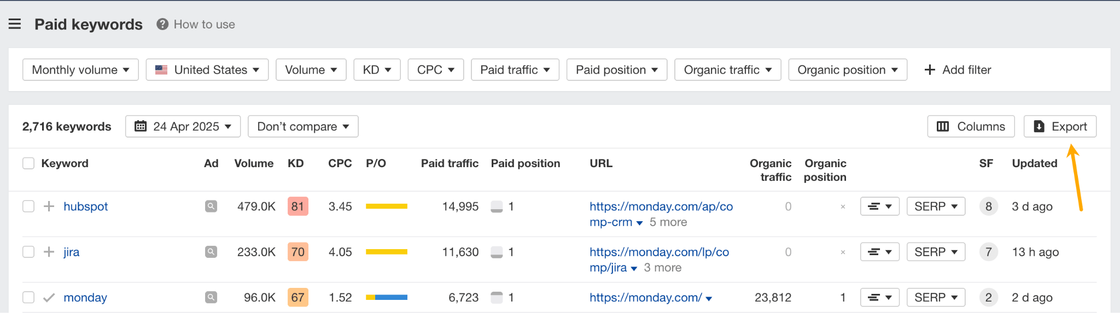This screenshot has width=1120, height=313.
Task: Click the US flag icon in country filter
Action: click(161, 70)
